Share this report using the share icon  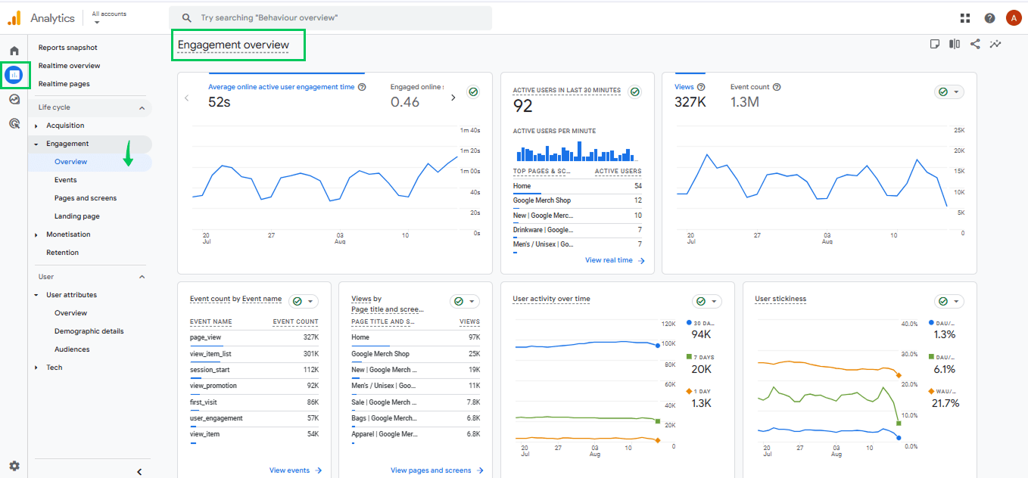(x=975, y=44)
